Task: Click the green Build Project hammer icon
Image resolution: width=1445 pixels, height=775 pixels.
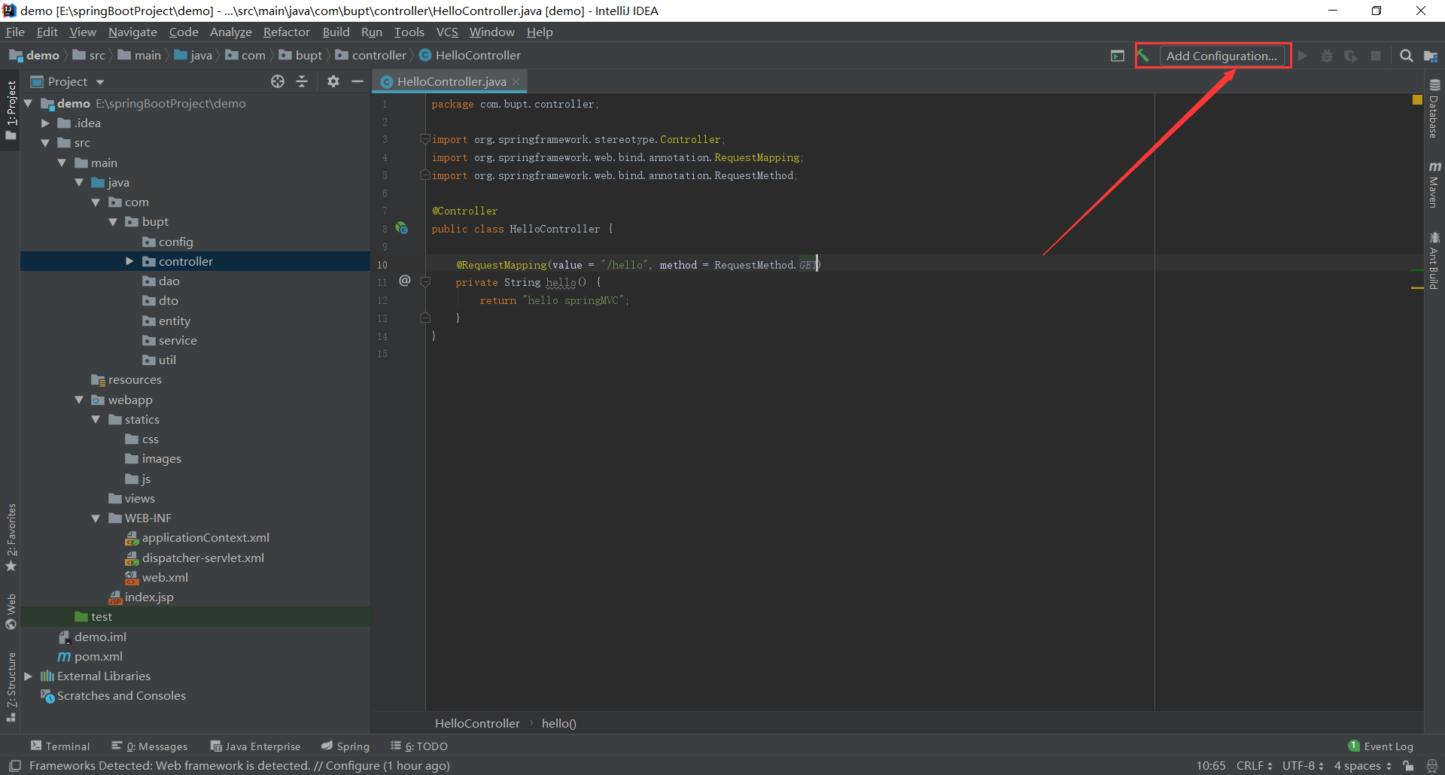Action: pyautogui.click(x=1144, y=56)
